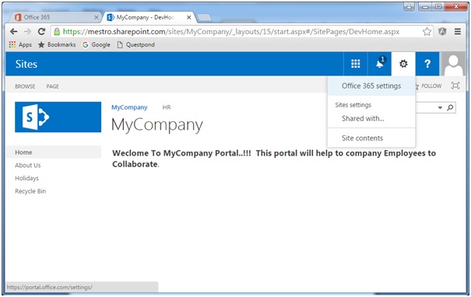Close the MyCompany - DevHome tab

point(189,17)
